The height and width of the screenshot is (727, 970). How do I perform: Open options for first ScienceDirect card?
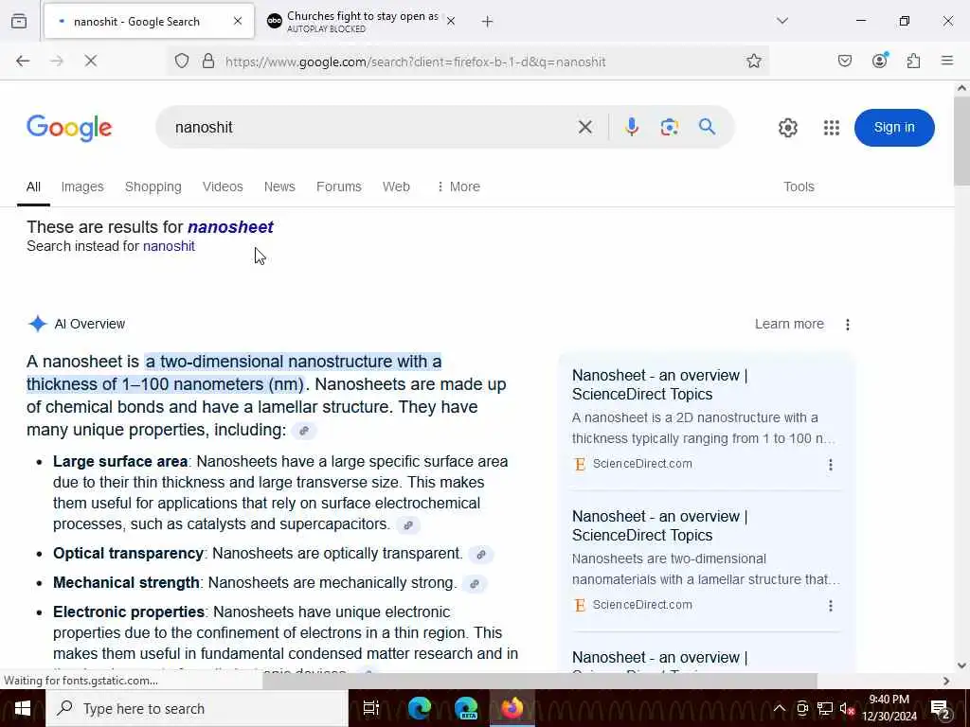click(x=831, y=464)
